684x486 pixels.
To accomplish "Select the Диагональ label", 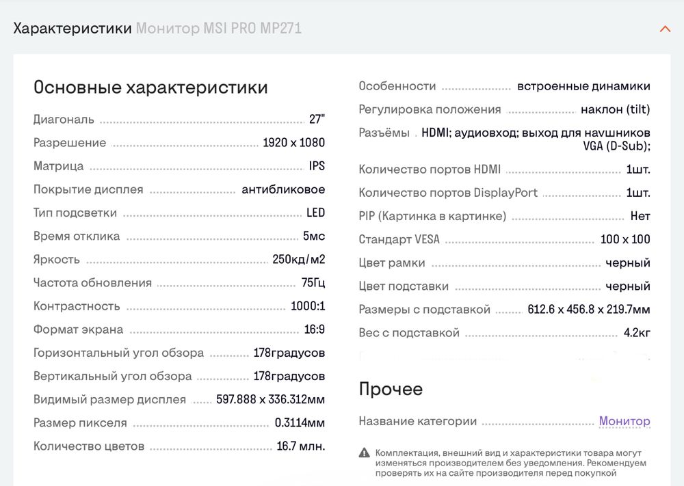I will point(64,120).
